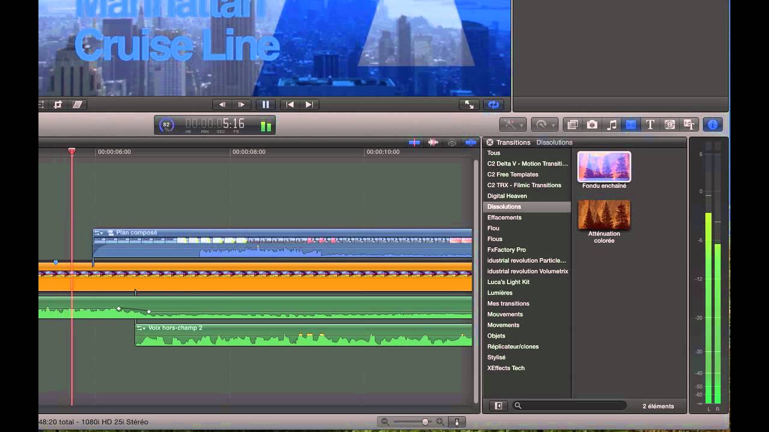Image resolution: width=769 pixels, height=432 pixels.
Task: Select the Distort tool icon below viewer
Action: click(77, 104)
